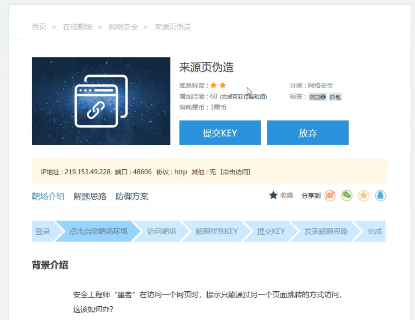Click the 收藏 star icon
This screenshot has width=415, height=320.
273,195
